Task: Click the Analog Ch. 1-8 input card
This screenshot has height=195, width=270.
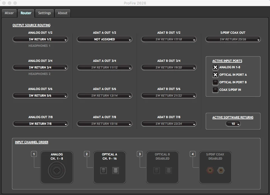Action: 57,167
